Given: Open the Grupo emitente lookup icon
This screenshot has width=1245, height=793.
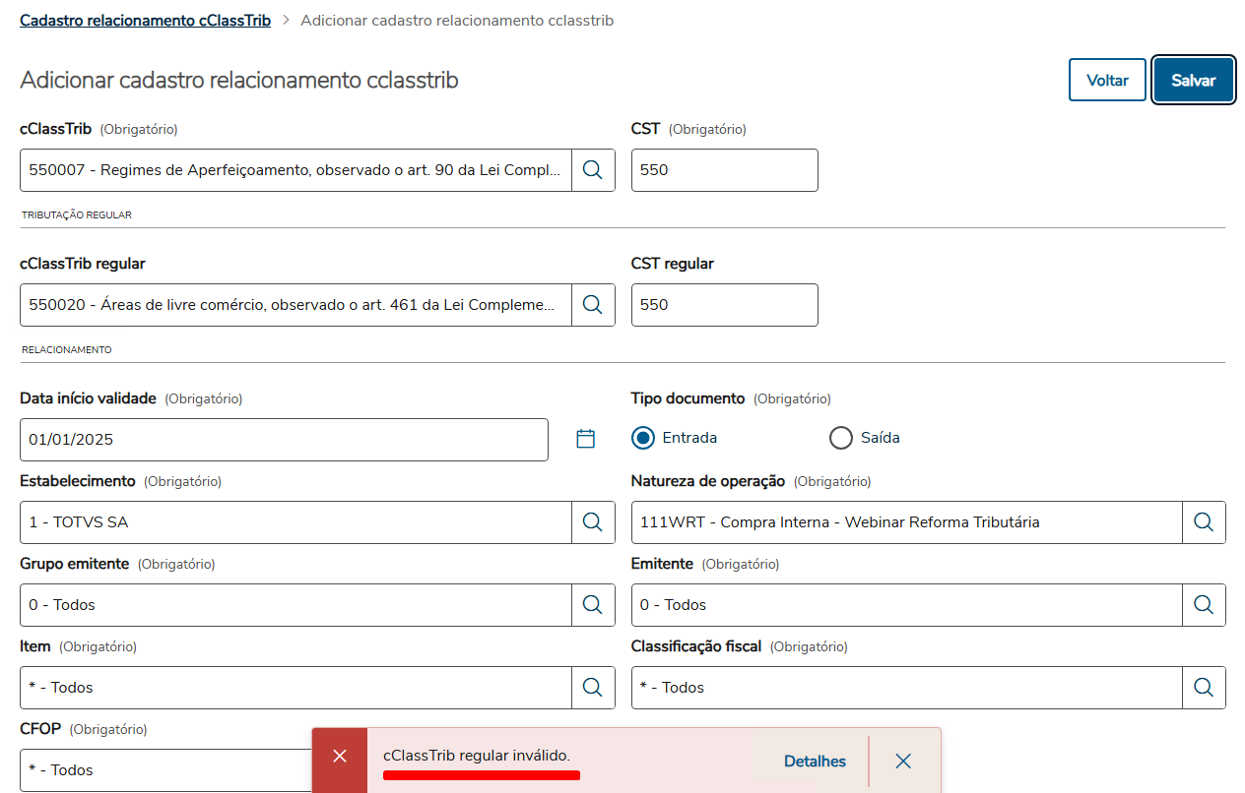Looking at the screenshot, I should pyautogui.click(x=592, y=605).
